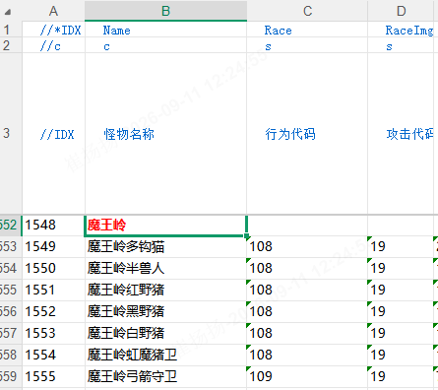This screenshot has height=390, width=438.
Task: Click the Name header cell
Action: pos(165,30)
